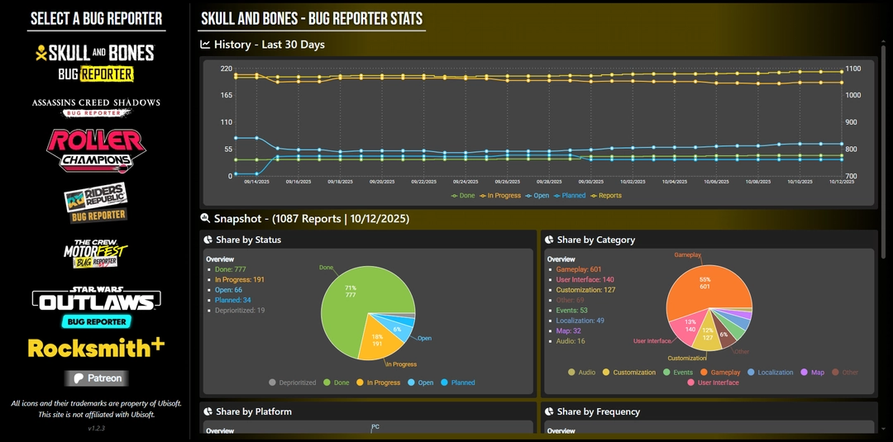The height and width of the screenshot is (442, 893).
Task: Toggle Gameplay in category pie legend
Action: (x=720, y=373)
